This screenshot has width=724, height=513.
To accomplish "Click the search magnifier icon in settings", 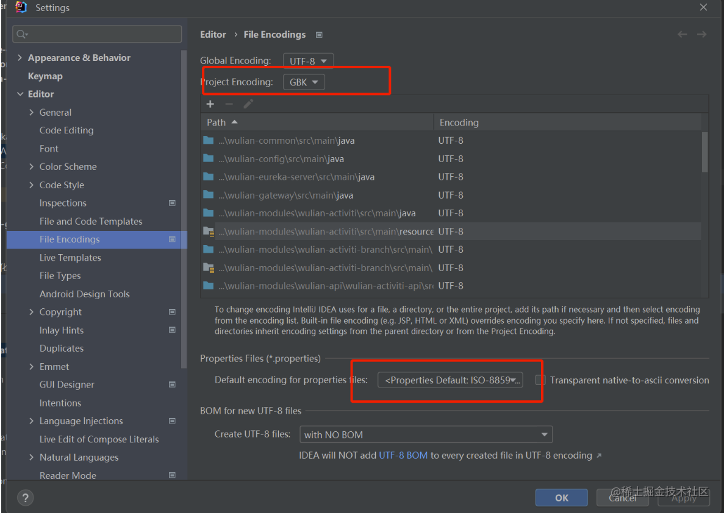I will tap(22, 34).
